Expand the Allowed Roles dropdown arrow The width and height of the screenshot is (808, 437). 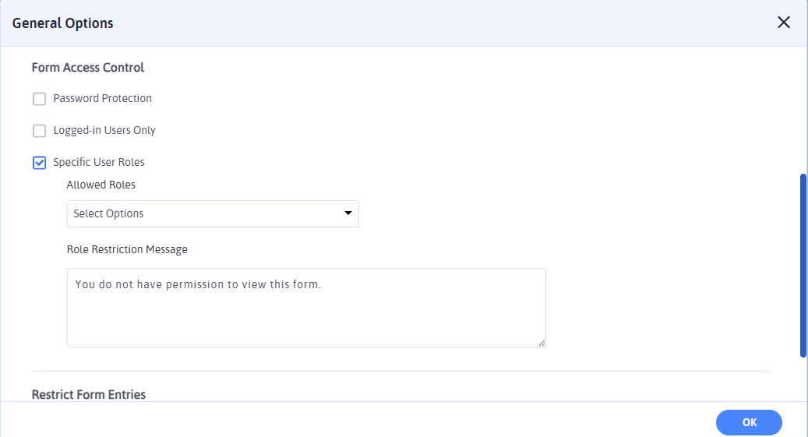348,213
